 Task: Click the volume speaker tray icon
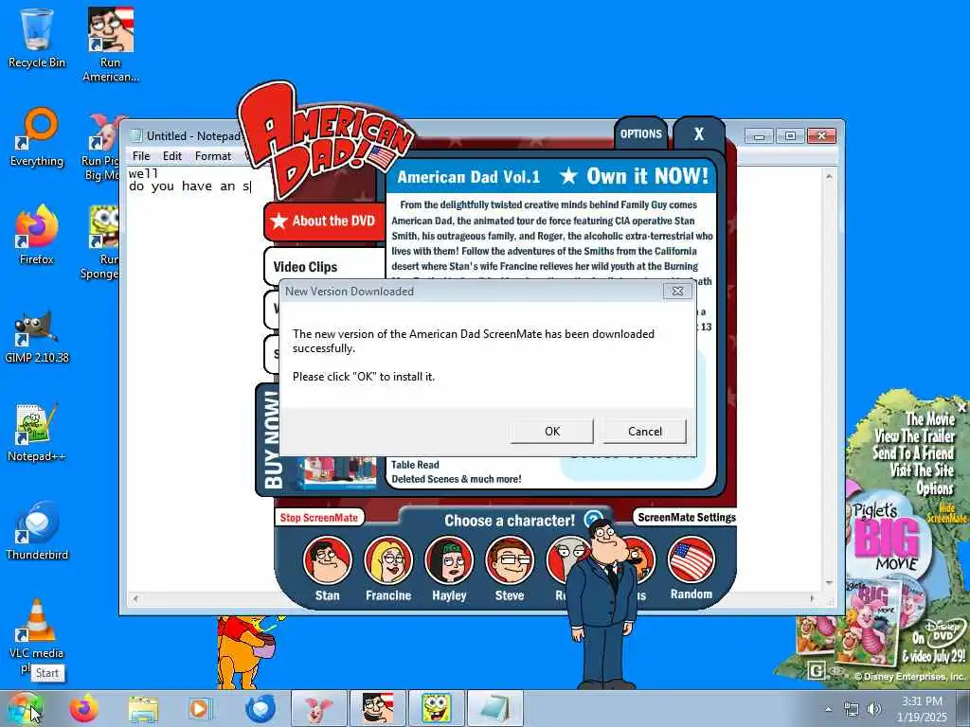[874, 709]
